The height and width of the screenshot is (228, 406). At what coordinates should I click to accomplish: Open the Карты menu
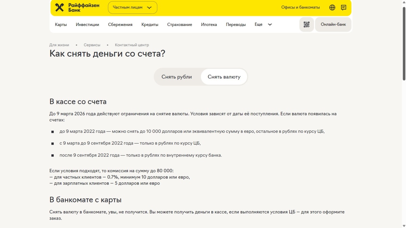pyautogui.click(x=61, y=24)
